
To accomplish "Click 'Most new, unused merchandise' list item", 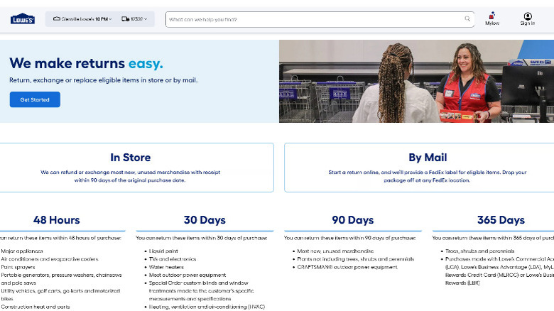I will pyautogui.click(x=335, y=251).
